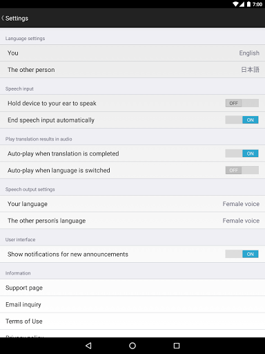View the Terms of Use
The width and height of the screenshot is (265, 354).
132,322
